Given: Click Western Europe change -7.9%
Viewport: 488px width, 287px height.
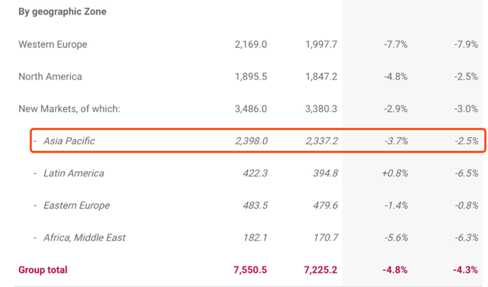Looking at the screenshot, I should point(466,44).
